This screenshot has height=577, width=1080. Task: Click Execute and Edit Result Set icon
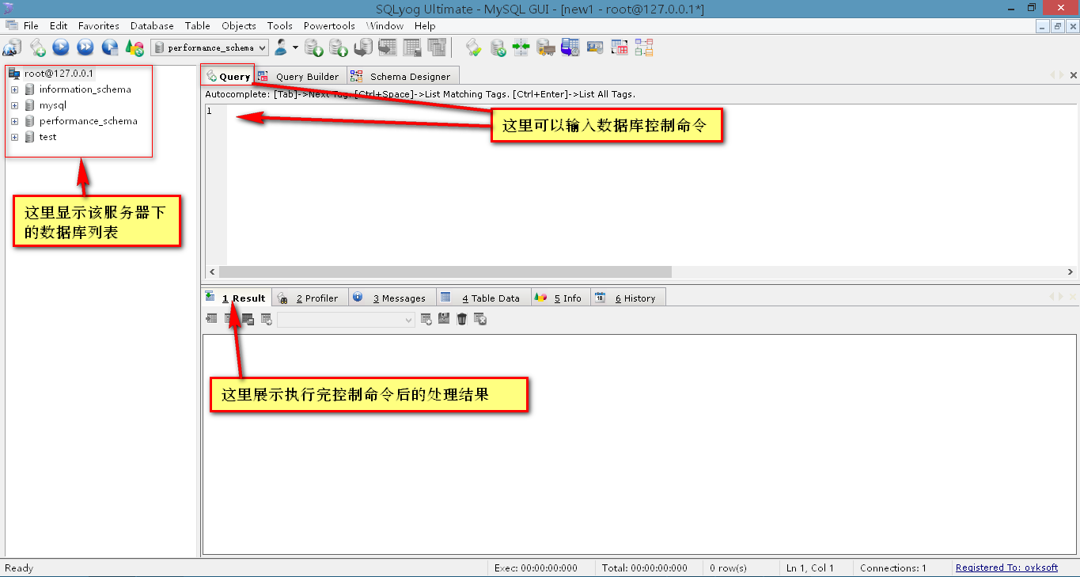pos(110,47)
